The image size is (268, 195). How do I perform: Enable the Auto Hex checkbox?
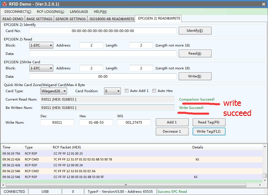(154, 91)
